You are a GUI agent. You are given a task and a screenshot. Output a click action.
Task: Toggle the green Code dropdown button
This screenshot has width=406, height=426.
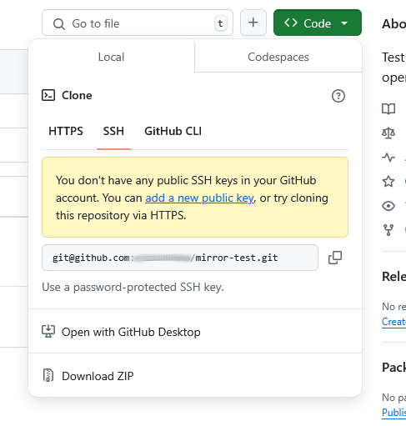point(318,23)
